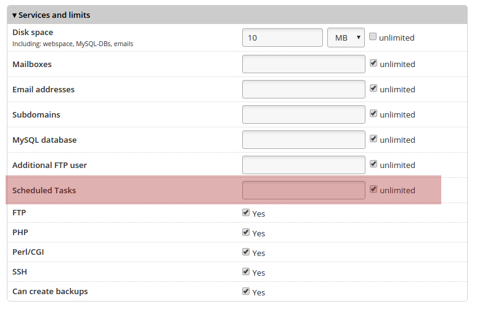Click the Disk space value field
Image resolution: width=477 pixels, height=312 pixels.
point(282,38)
